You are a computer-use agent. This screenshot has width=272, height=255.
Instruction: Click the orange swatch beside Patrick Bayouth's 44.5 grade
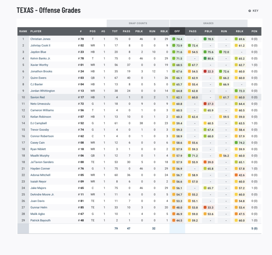pos(174,220)
